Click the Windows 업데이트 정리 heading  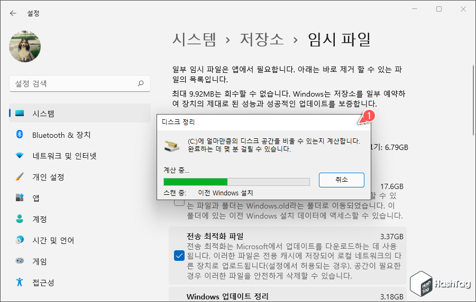(227, 296)
